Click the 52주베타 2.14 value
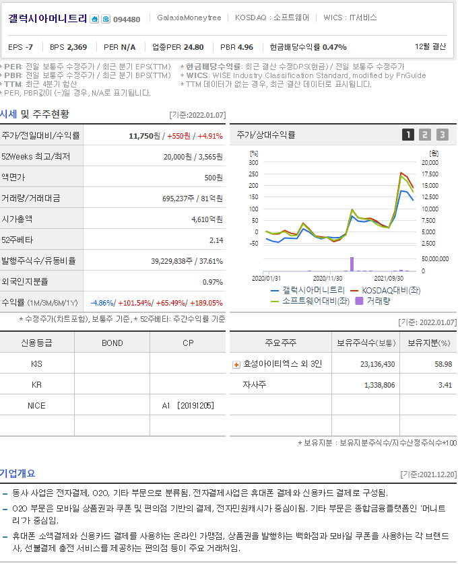This screenshot has height=564, width=458. (216, 240)
